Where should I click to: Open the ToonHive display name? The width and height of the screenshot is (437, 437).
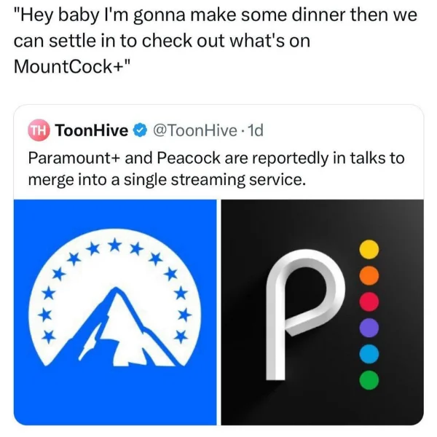coord(92,131)
